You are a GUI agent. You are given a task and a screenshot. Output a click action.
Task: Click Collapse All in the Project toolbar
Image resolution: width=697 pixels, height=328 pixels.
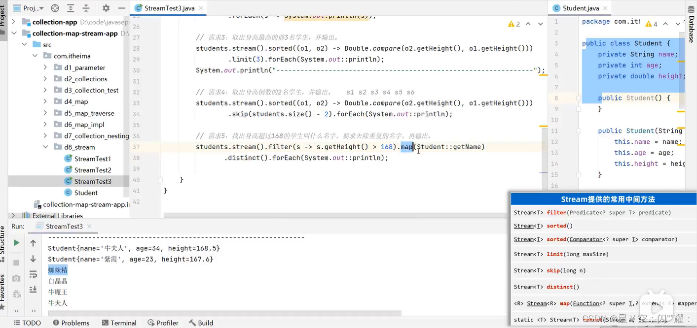click(85, 8)
